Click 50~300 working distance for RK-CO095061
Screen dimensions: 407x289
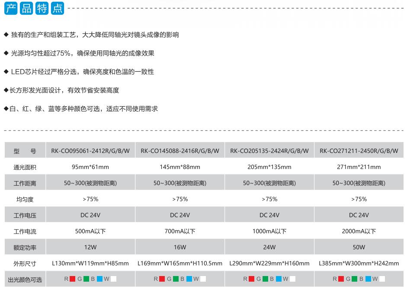tap(90, 183)
